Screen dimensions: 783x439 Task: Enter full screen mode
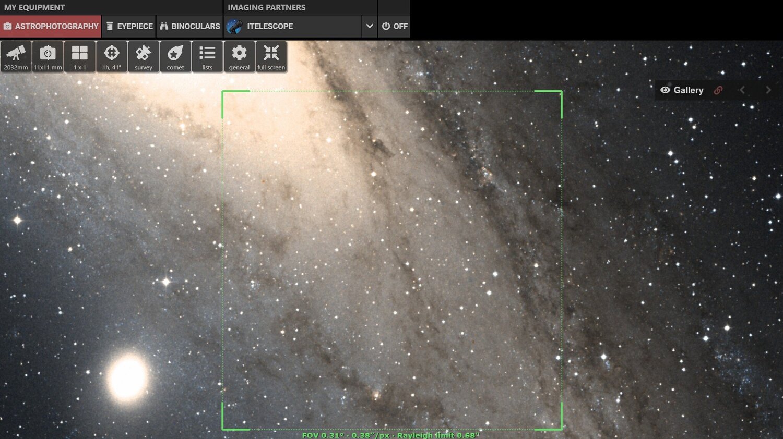tap(271, 56)
